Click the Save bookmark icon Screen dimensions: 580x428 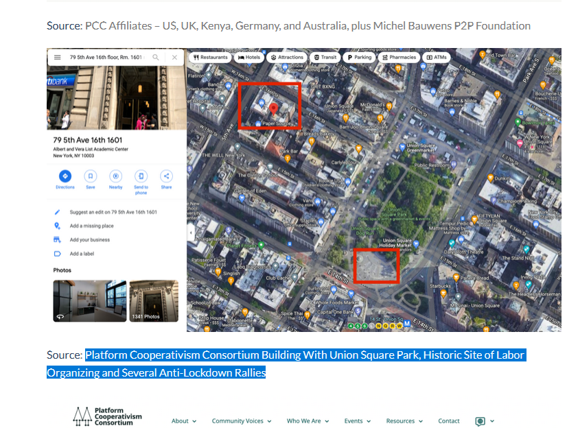point(91,176)
